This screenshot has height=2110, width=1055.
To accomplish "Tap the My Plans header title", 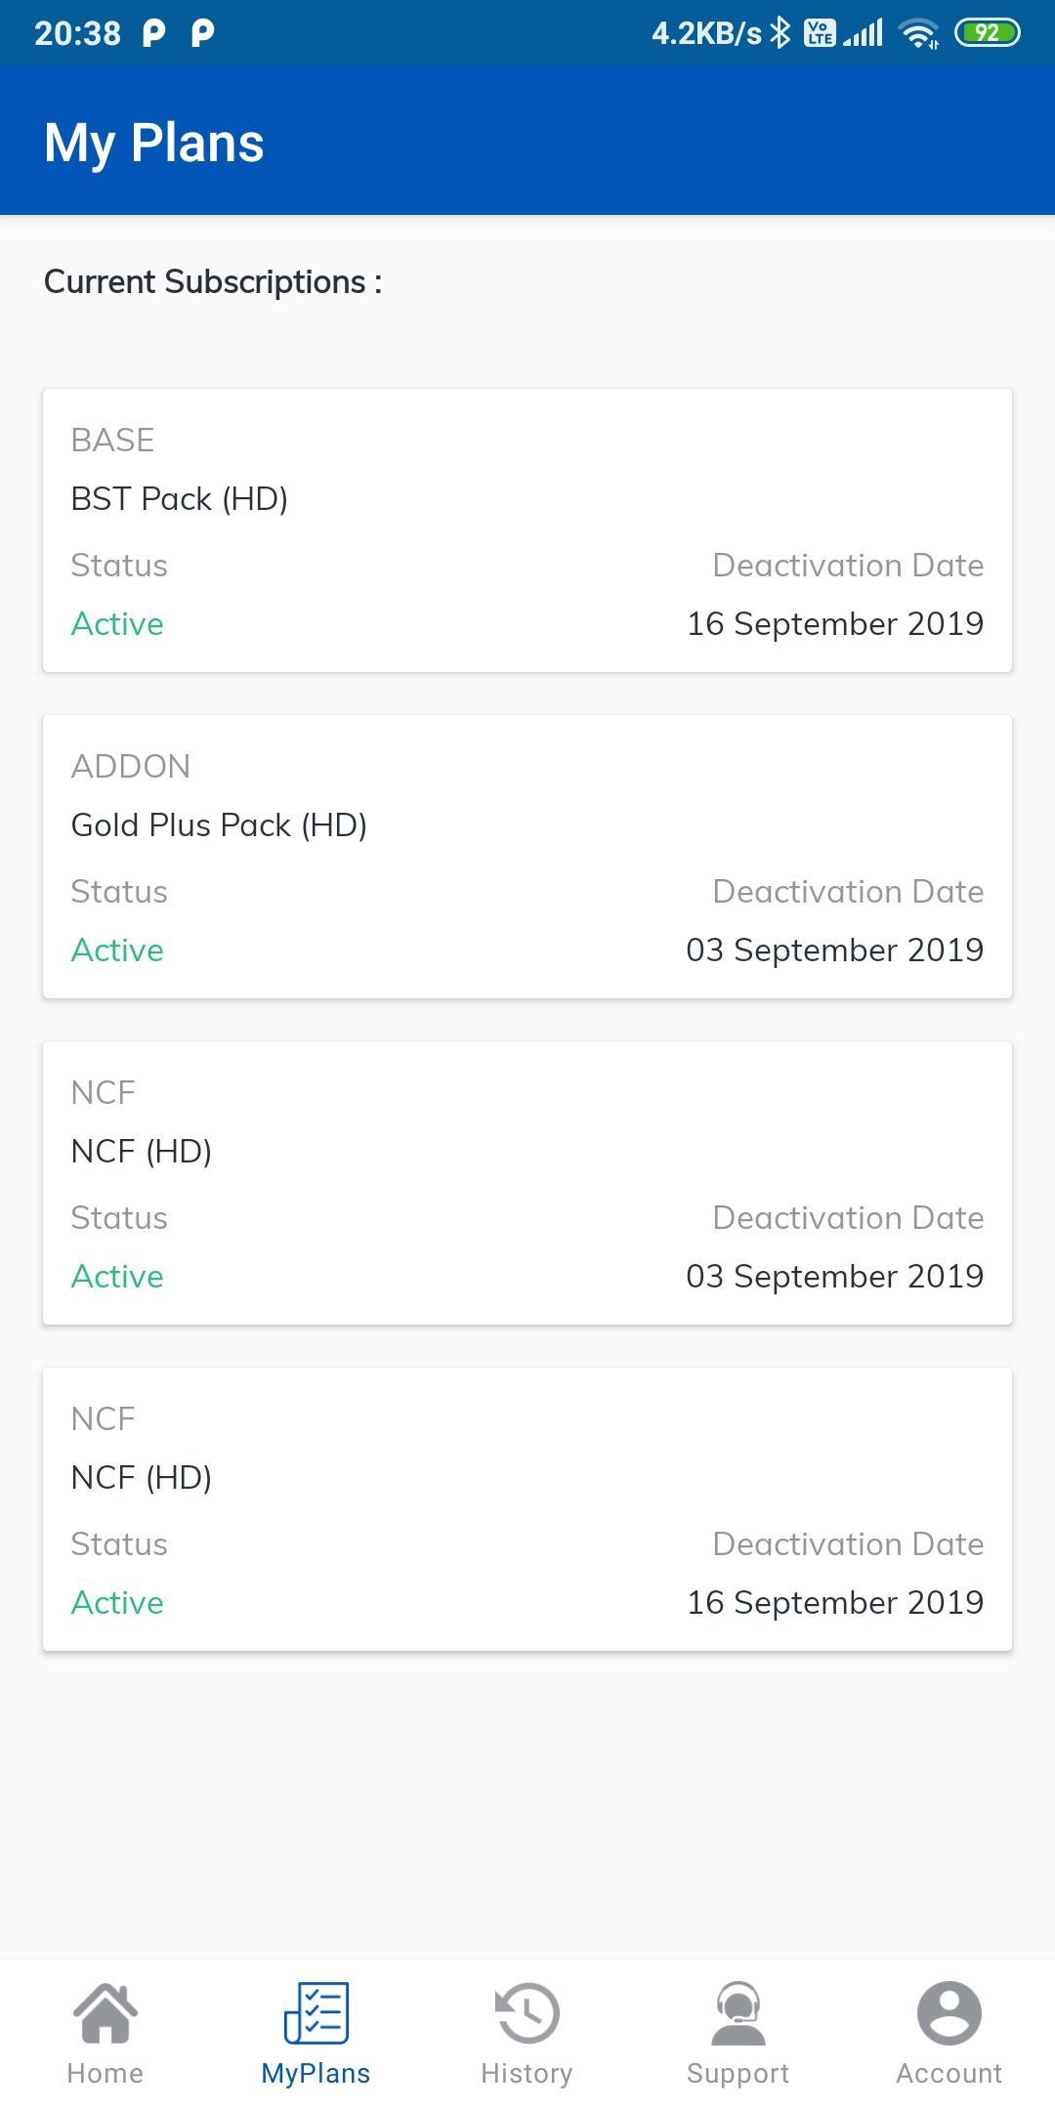I will tap(154, 144).
